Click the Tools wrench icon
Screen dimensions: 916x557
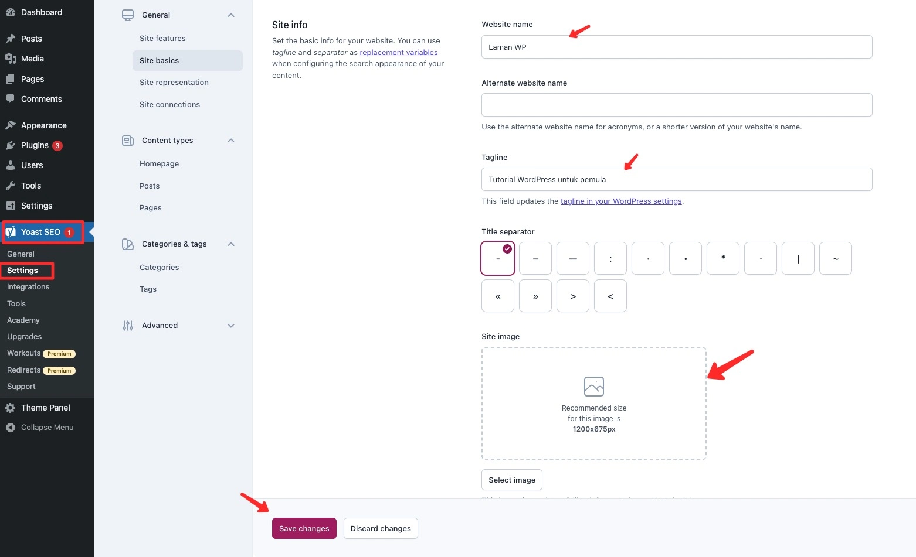11,186
